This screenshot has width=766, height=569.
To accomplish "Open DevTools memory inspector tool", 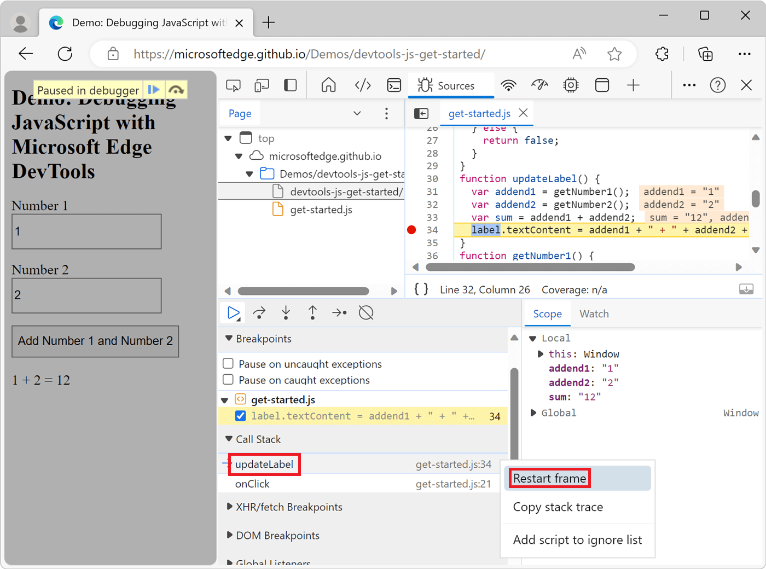I will coord(570,85).
